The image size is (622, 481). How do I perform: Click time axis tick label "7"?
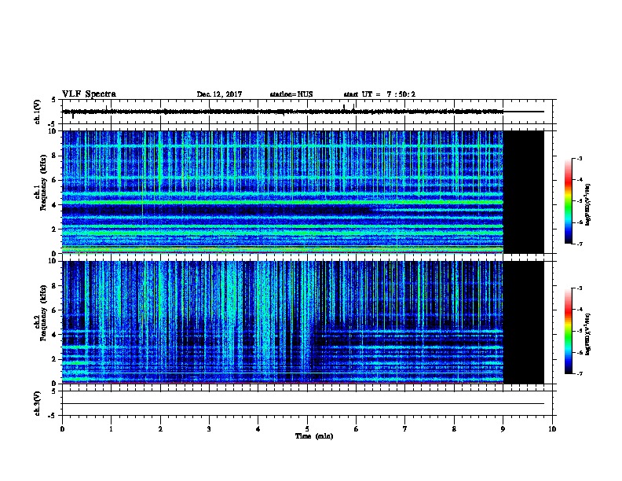405,428
